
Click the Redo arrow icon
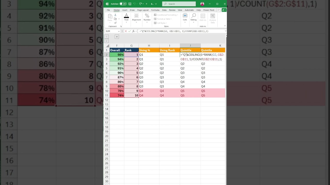141,4
